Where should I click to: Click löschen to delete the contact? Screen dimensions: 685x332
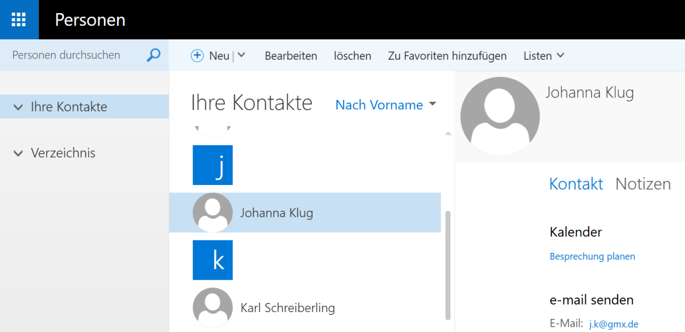click(352, 56)
